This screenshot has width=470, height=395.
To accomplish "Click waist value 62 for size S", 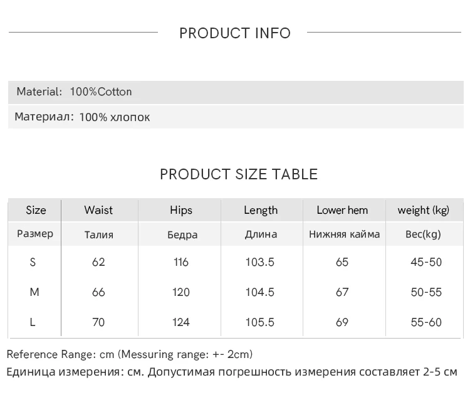I will 98,262.
